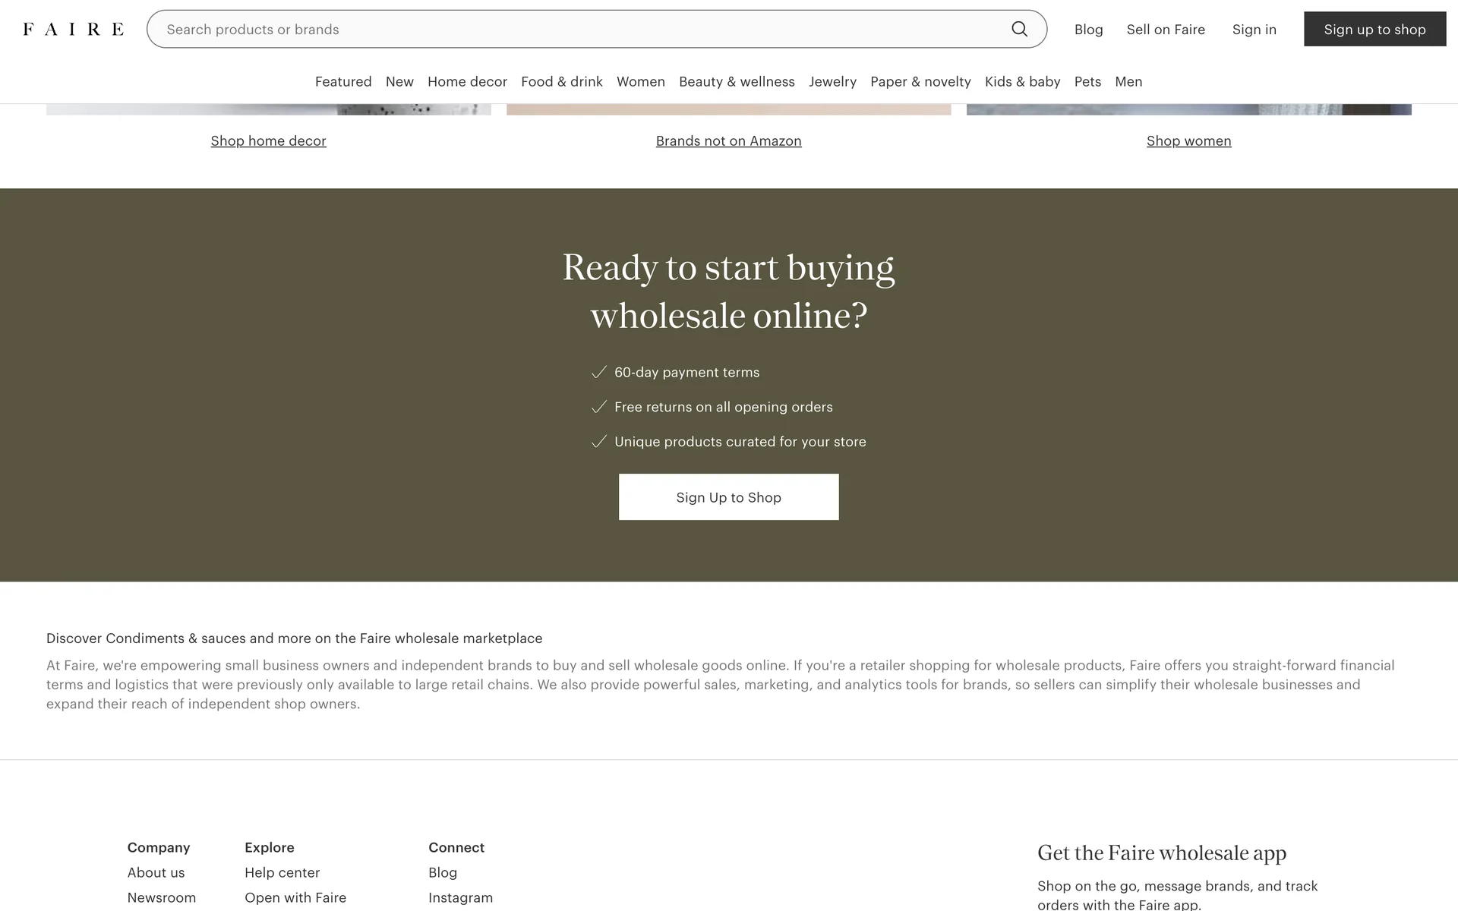
Task: Click the search magnifier icon
Action: [x=1019, y=29]
